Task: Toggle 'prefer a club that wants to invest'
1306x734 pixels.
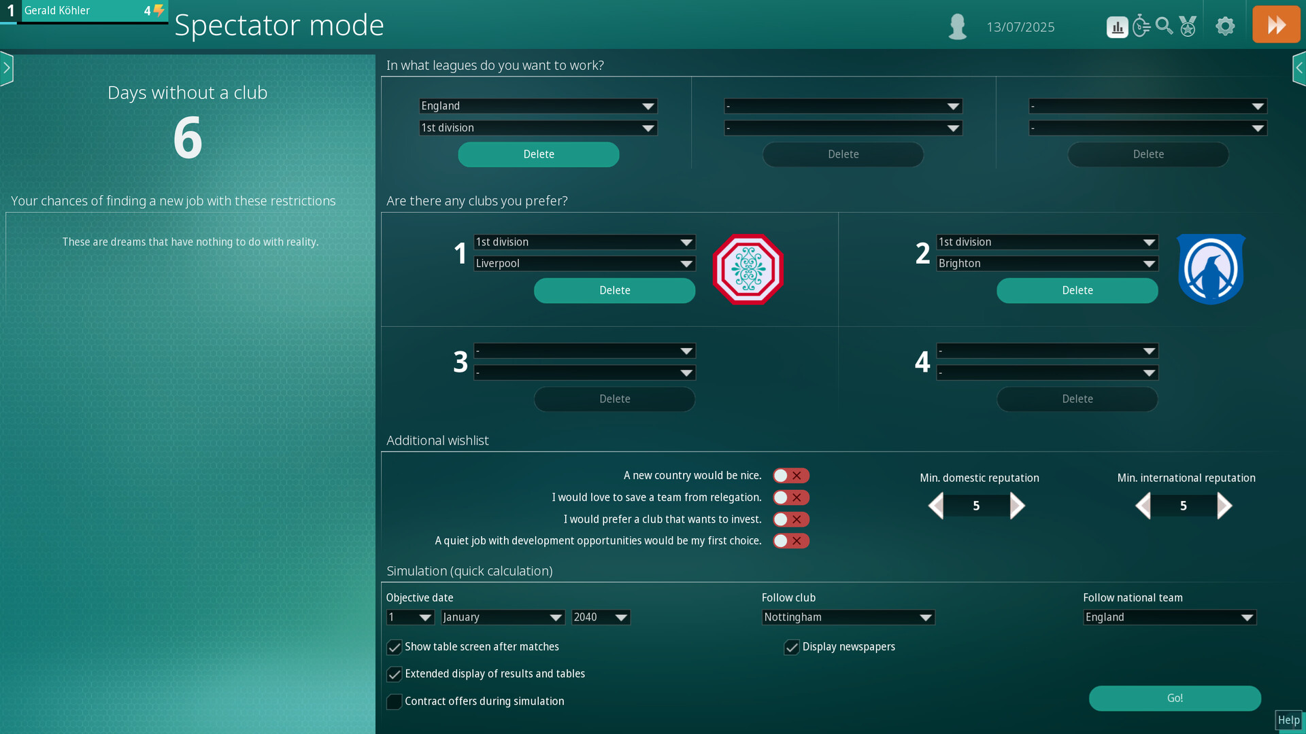Action: (x=790, y=519)
